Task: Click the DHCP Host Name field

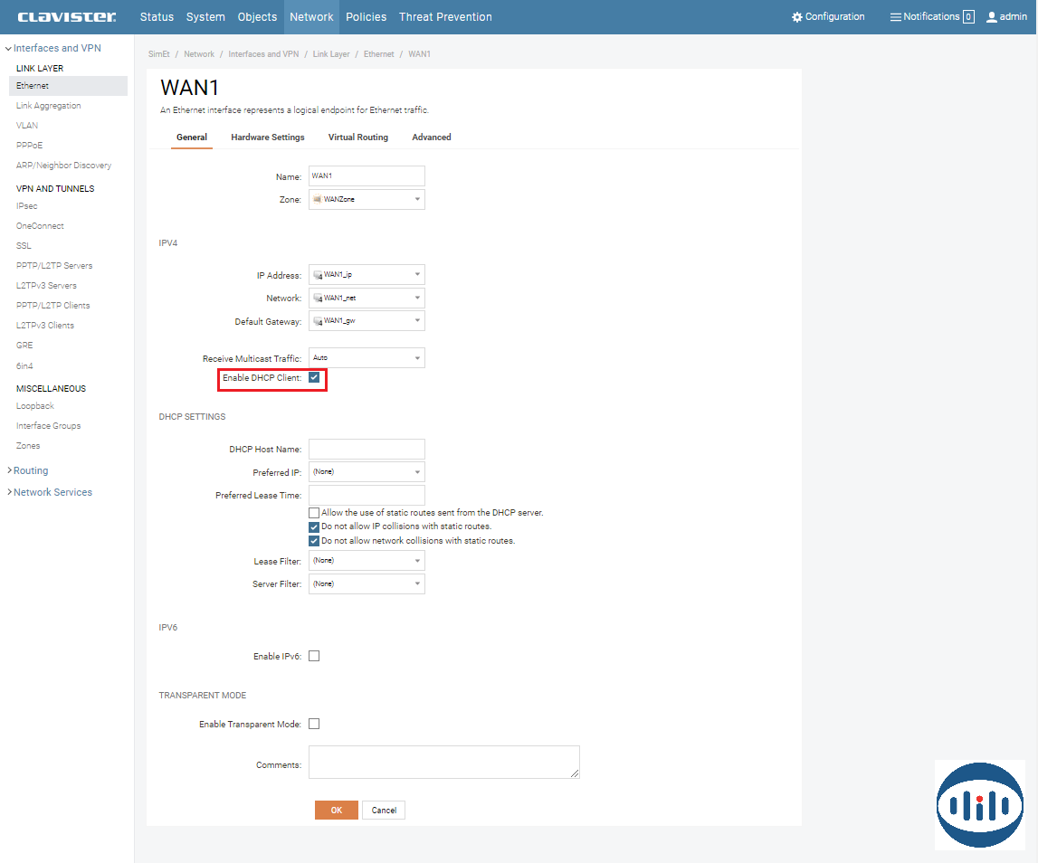Action: (367, 449)
